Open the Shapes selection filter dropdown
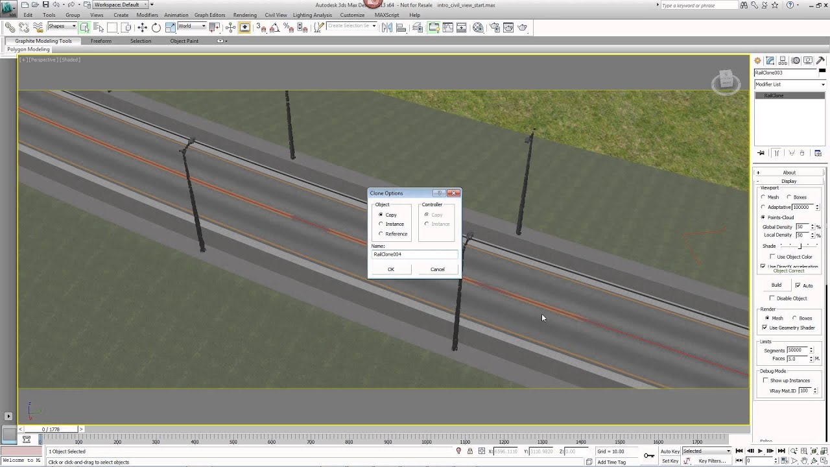 click(62, 27)
